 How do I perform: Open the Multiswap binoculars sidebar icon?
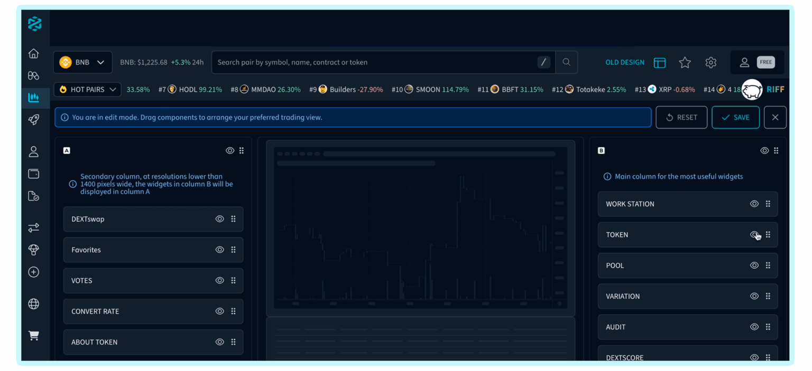(x=33, y=75)
